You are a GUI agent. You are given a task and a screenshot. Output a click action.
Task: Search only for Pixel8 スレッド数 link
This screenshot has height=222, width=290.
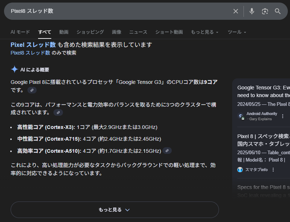(x=30, y=53)
